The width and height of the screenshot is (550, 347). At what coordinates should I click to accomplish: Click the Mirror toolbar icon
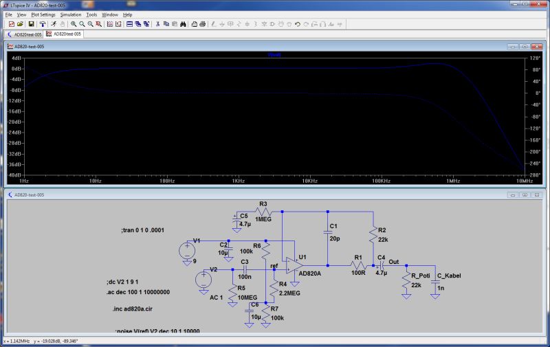[323, 24]
